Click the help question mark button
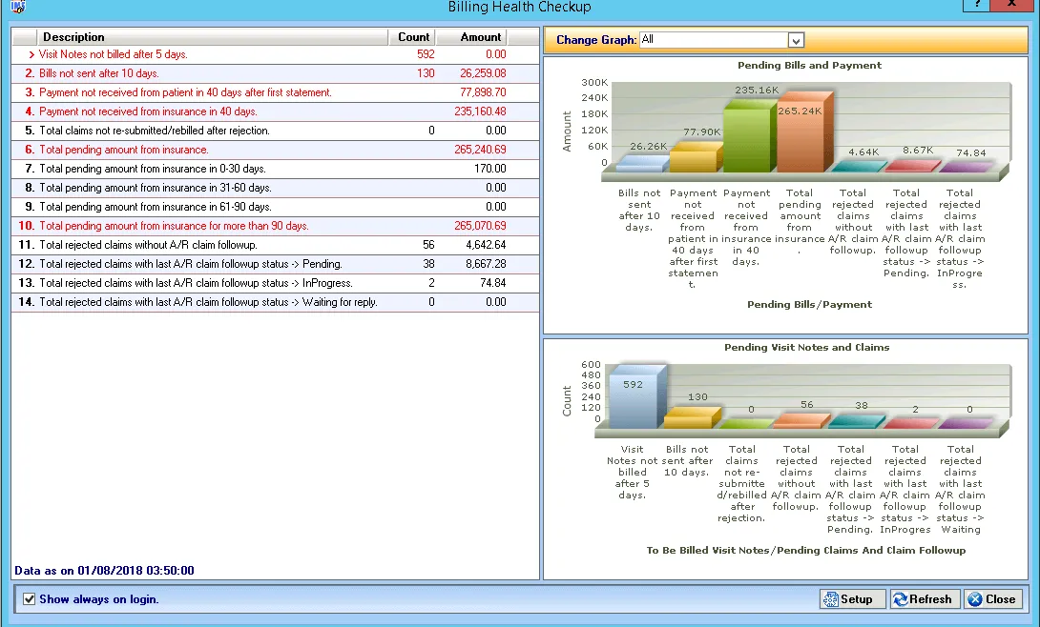 click(976, 5)
